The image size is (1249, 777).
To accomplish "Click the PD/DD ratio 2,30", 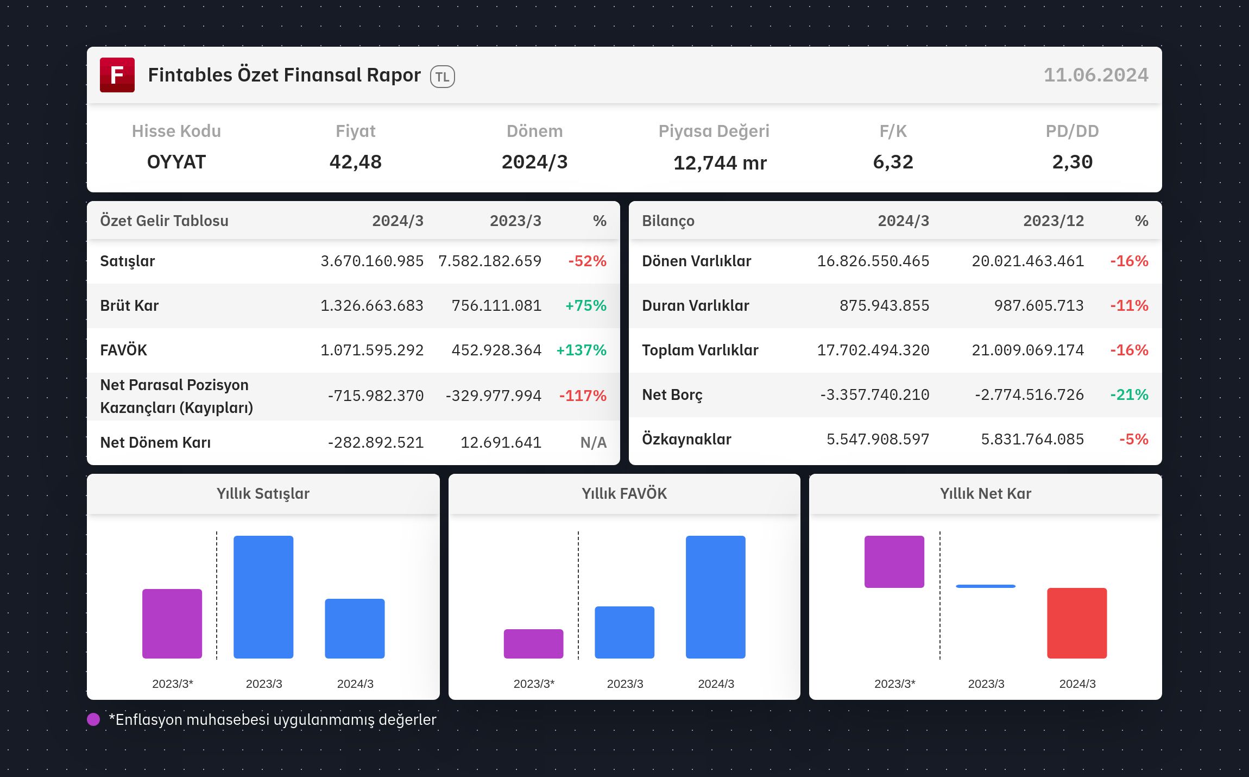I will click(x=1073, y=162).
